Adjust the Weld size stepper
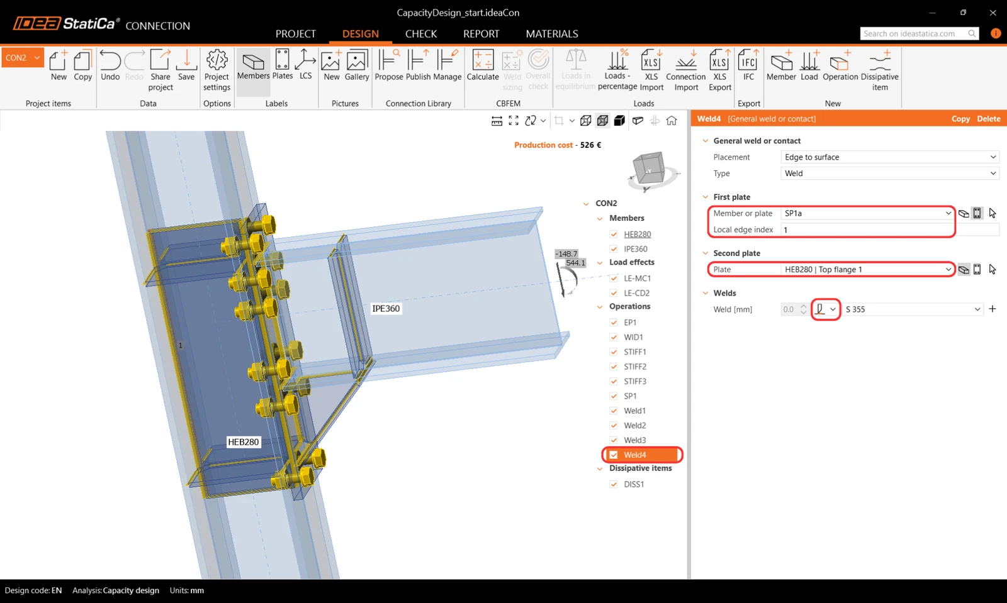 click(803, 309)
